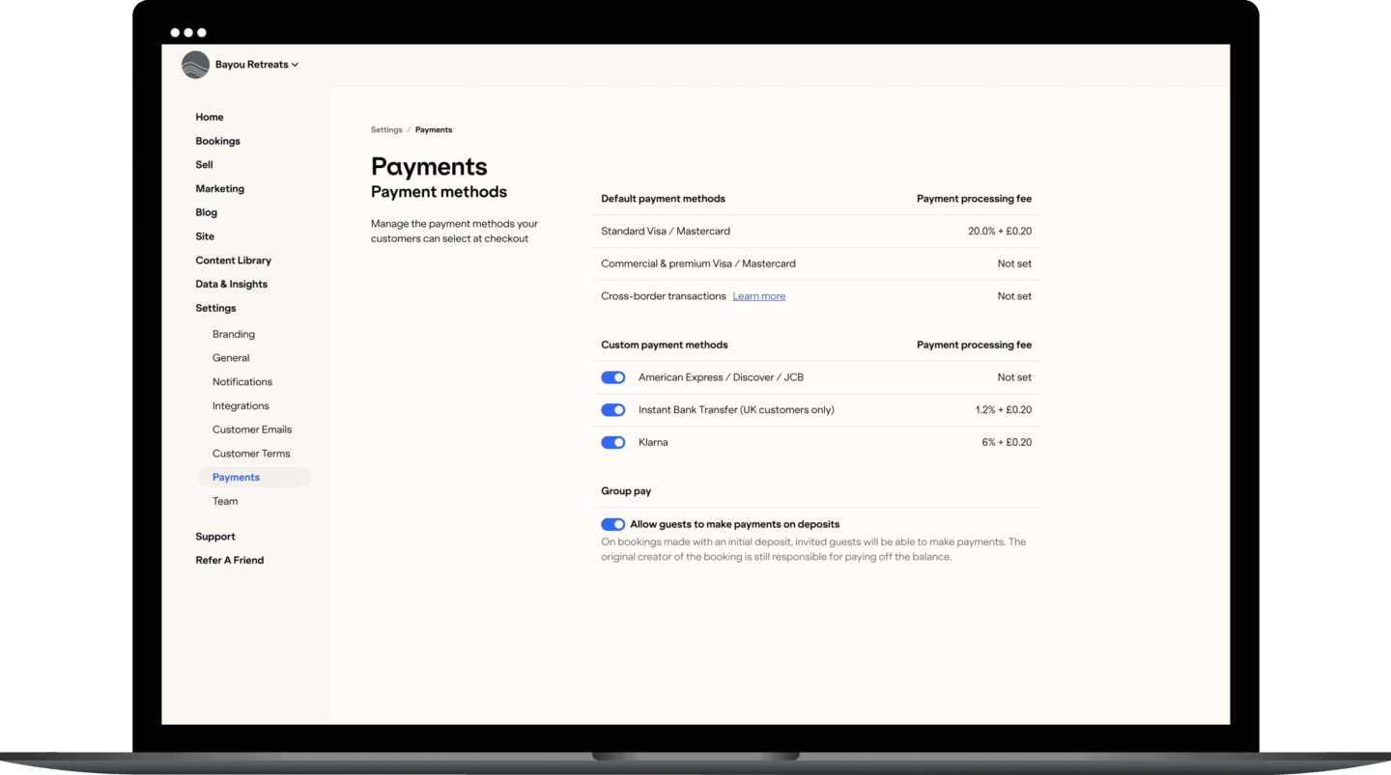Open the Sell section
Screen dimensions: 1391x775
[204, 165]
